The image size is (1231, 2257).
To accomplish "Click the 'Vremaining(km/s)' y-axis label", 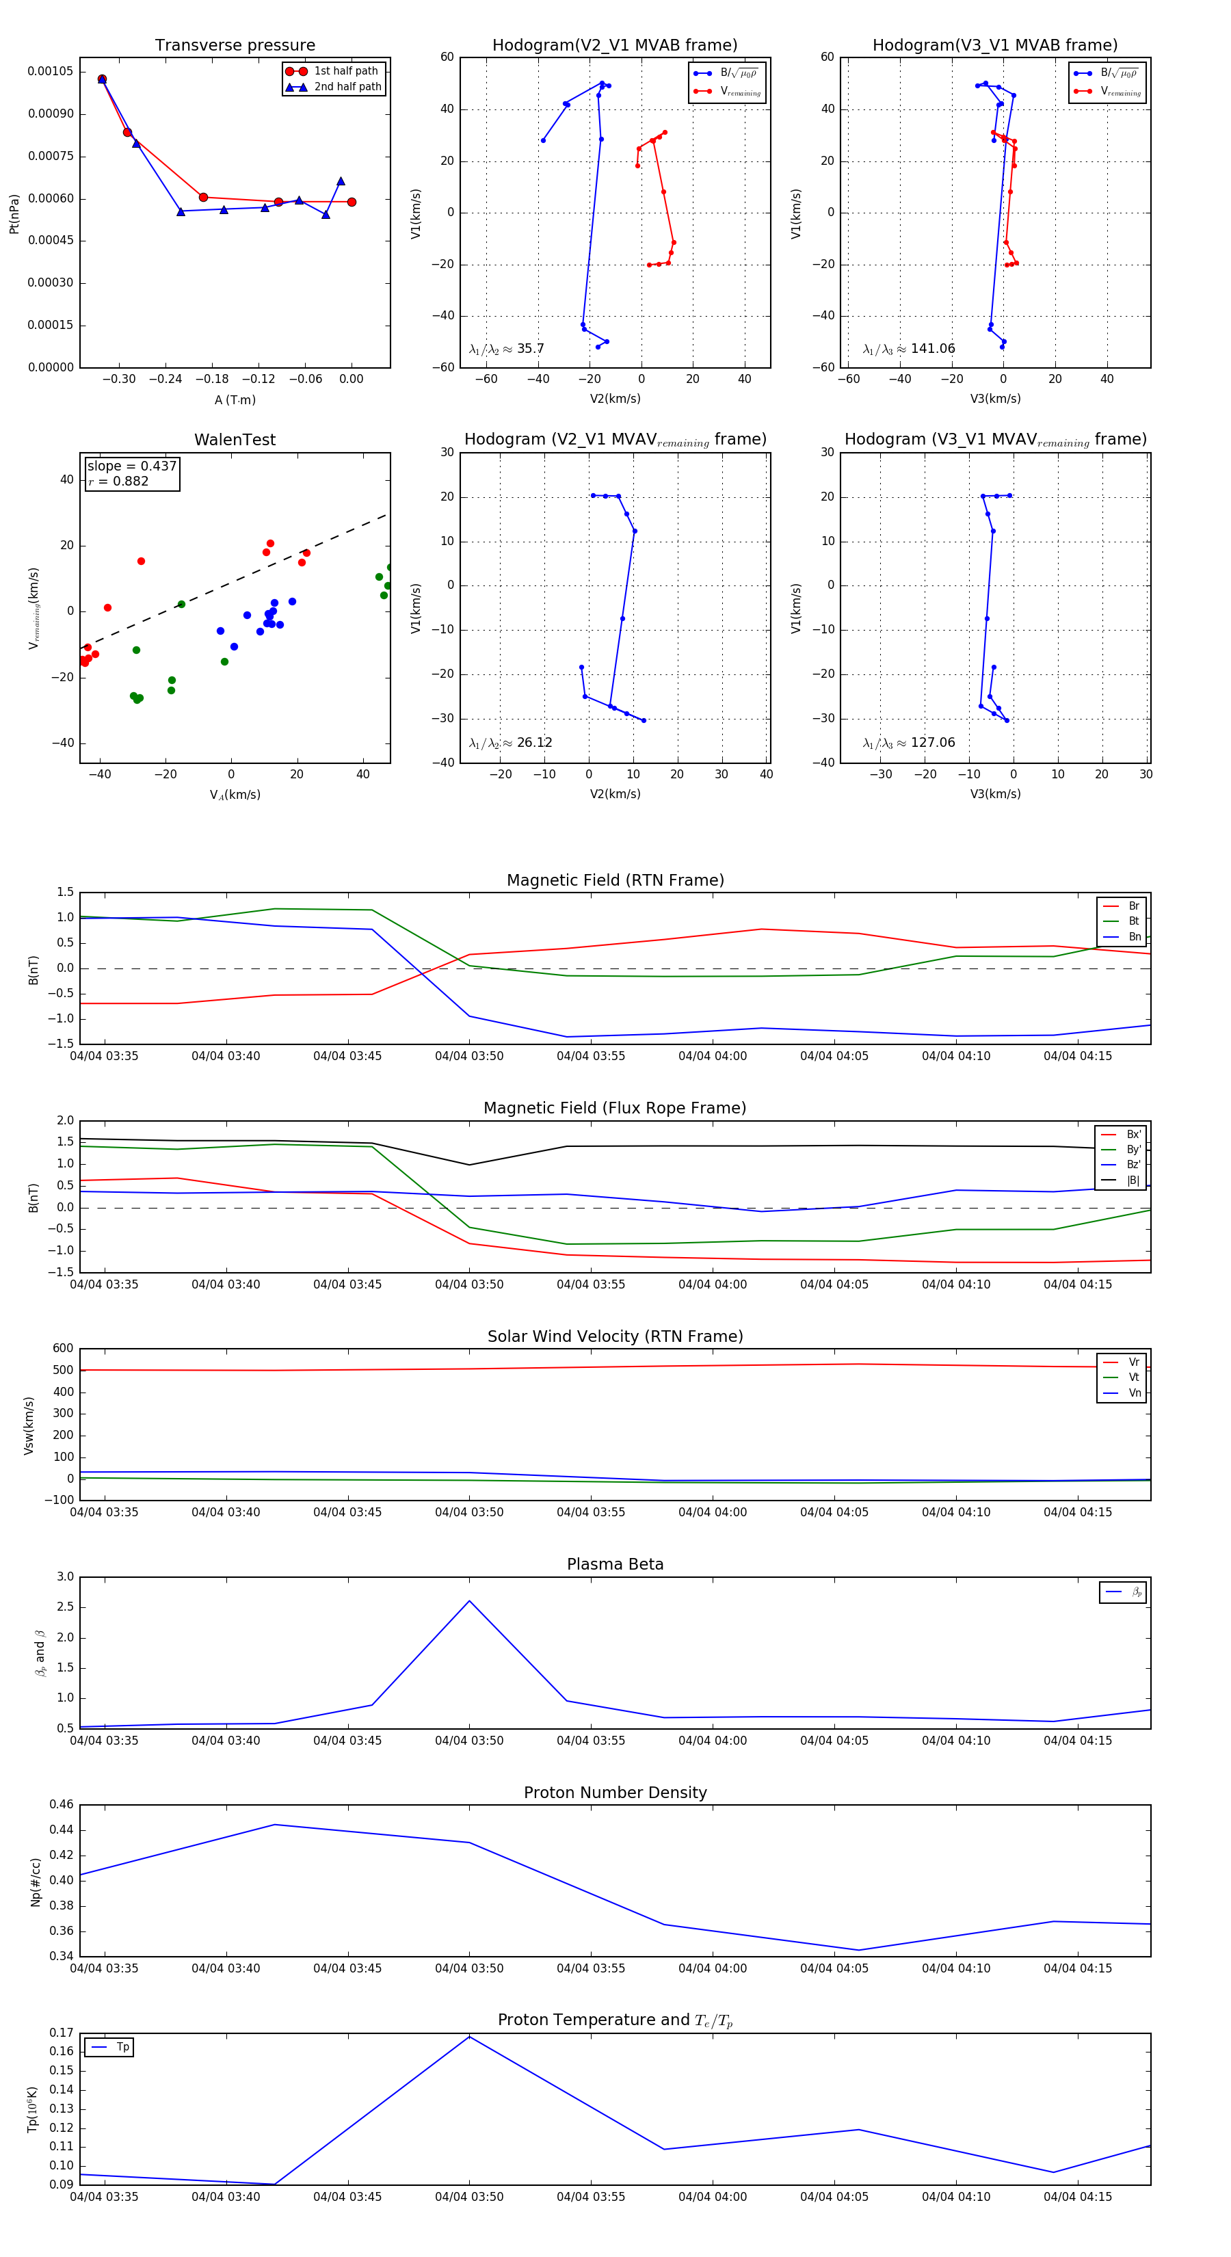I will point(34,608).
